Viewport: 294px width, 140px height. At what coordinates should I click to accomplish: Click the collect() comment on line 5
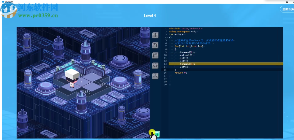204,41
